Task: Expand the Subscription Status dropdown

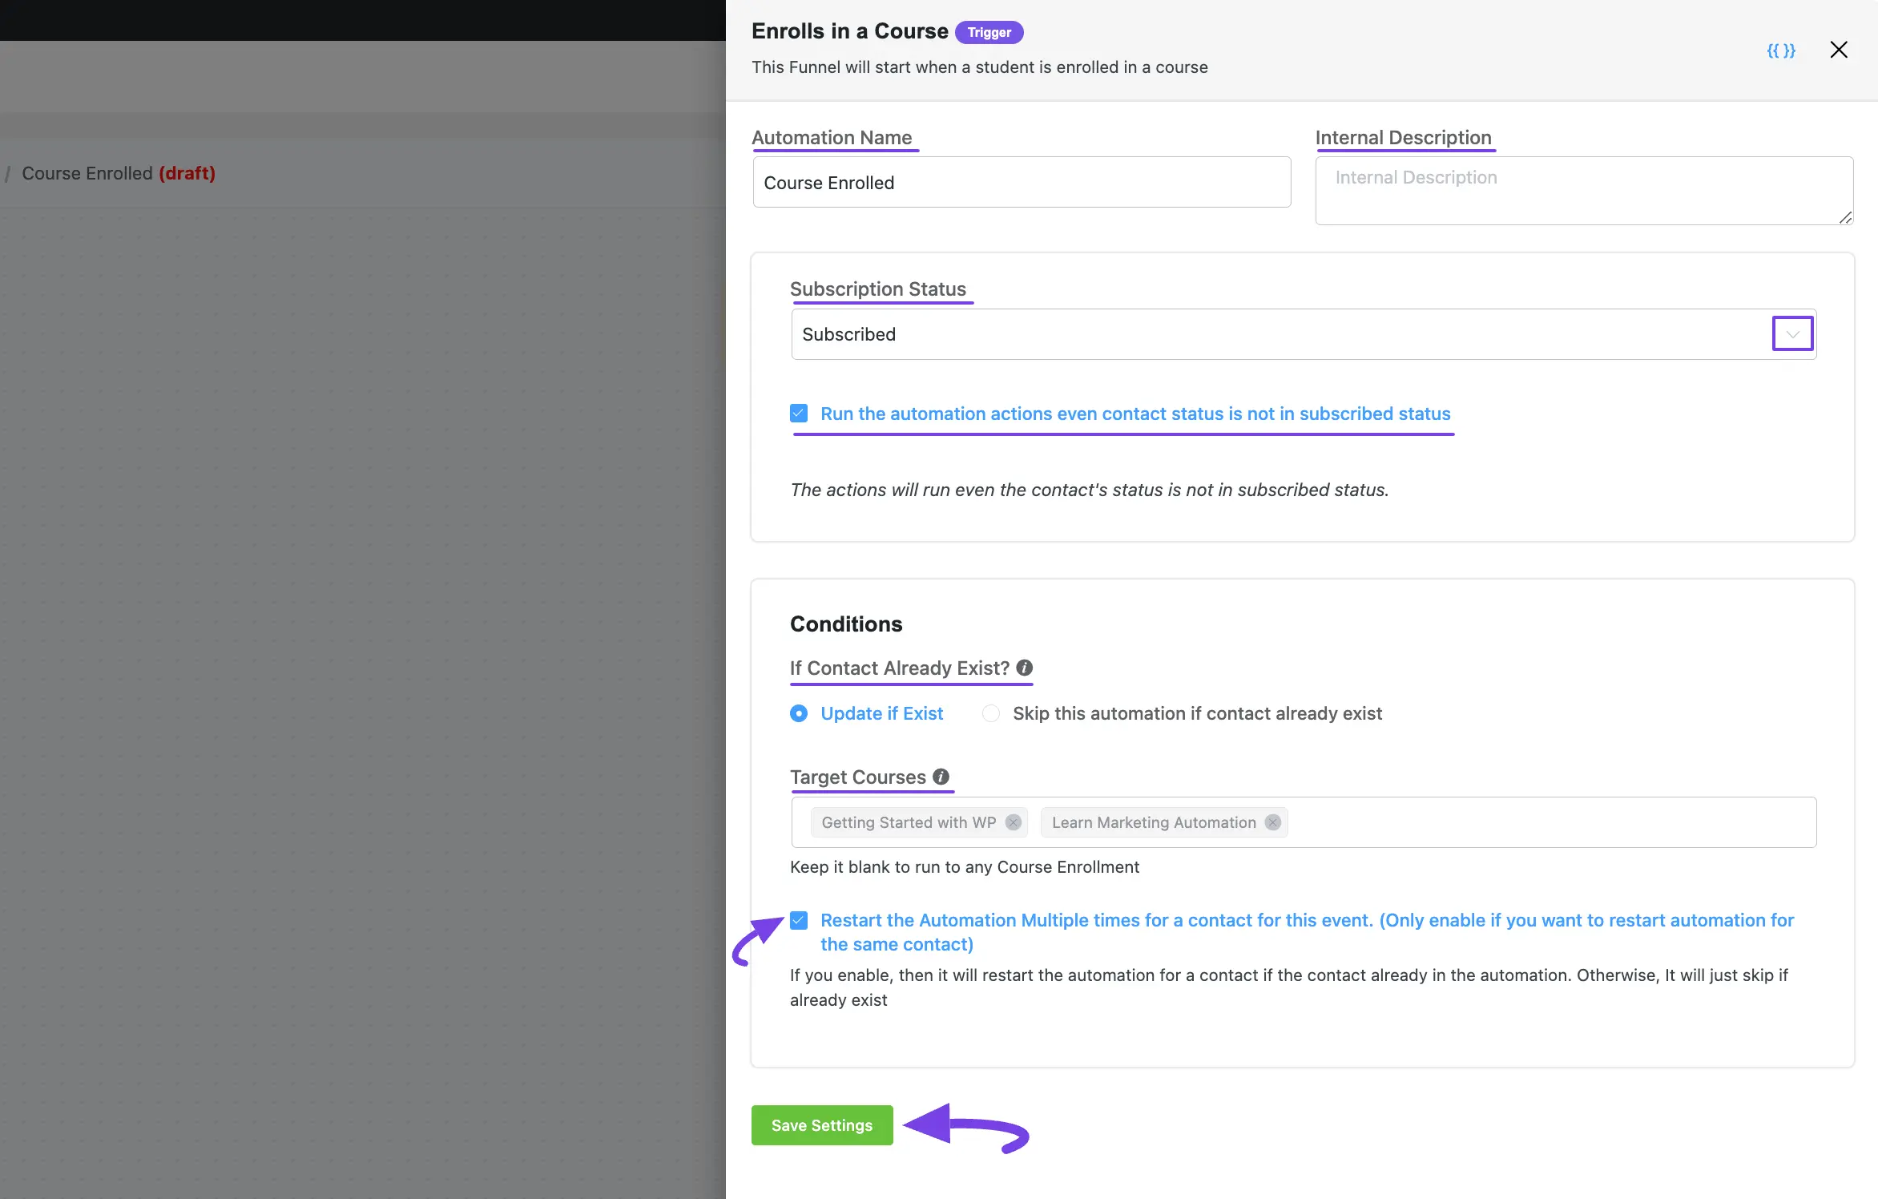Action: [x=1793, y=334]
